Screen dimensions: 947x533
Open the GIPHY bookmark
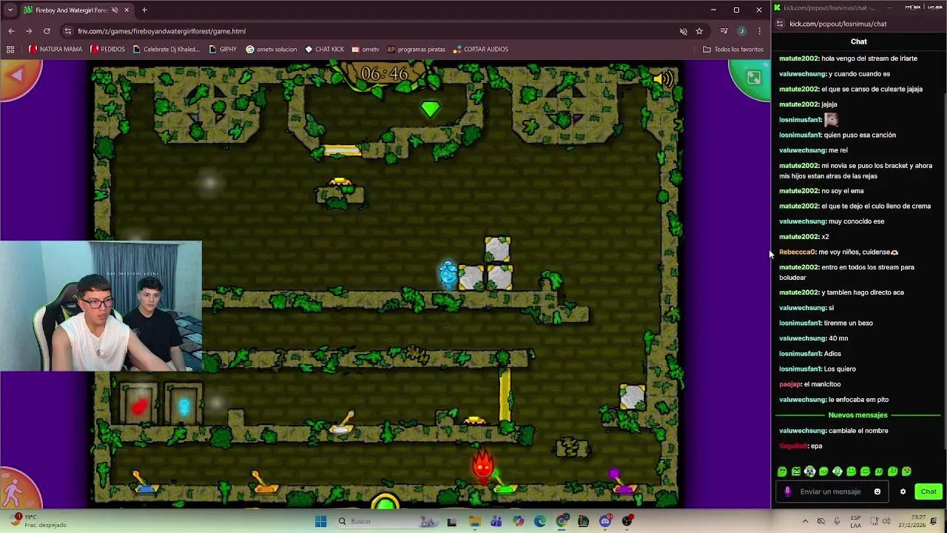(223, 50)
